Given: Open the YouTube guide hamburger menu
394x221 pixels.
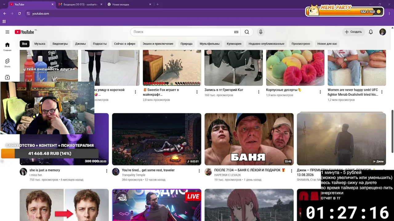Looking at the screenshot, I should click(x=7, y=32).
